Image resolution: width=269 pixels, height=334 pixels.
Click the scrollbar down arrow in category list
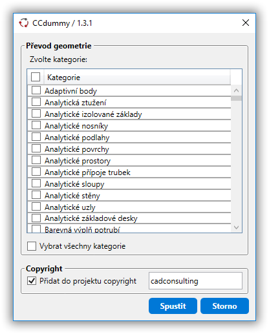tap(236, 227)
